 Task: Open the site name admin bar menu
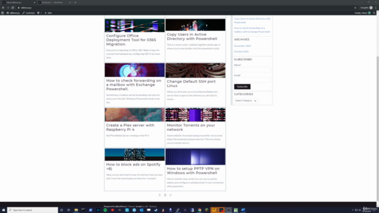click(x=13, y=13)
